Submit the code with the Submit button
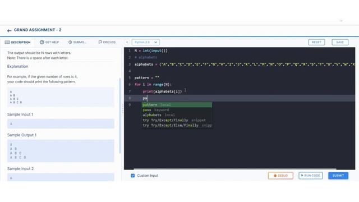Image resolution: width=359 pixels, height=202 pixels. [338, 176]
